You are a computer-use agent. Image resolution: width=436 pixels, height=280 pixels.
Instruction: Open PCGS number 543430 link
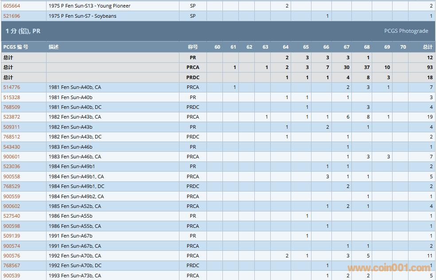(x=12, y=147)
